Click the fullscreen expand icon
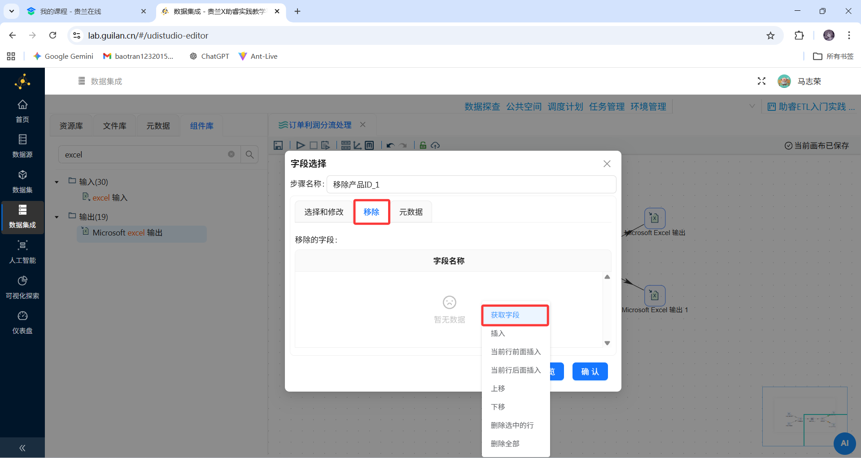The width and height of the screenshot is (861, 458). (761, 81)
